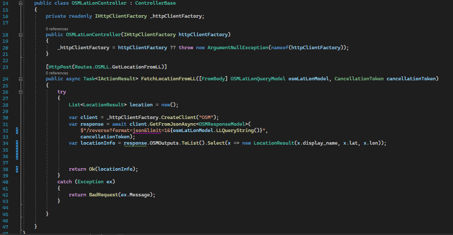Click the readonly keyword on line 16
Viewport: 453px width, 235px height.
pos(80,16)
